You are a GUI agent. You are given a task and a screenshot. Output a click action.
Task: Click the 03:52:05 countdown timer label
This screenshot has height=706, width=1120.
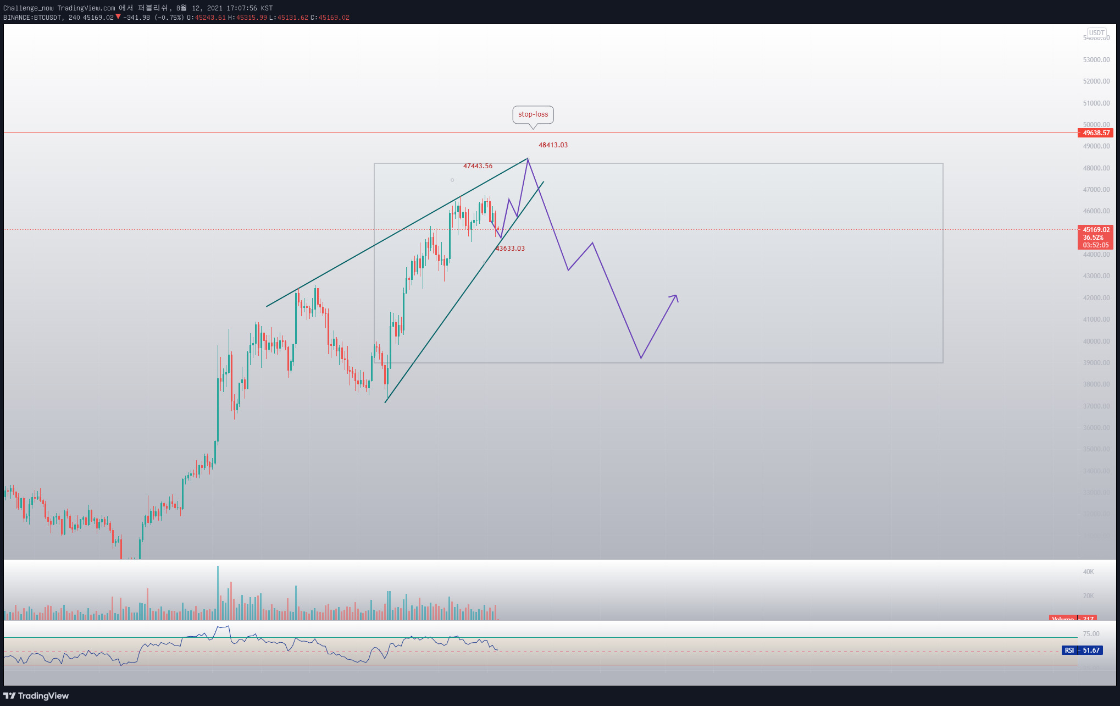pos(1096,245)
